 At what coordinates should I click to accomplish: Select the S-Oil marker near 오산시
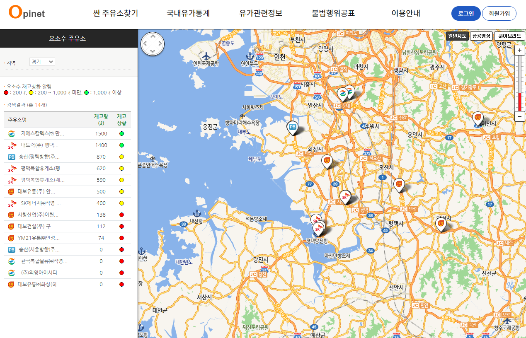click(x=399, y=185)
